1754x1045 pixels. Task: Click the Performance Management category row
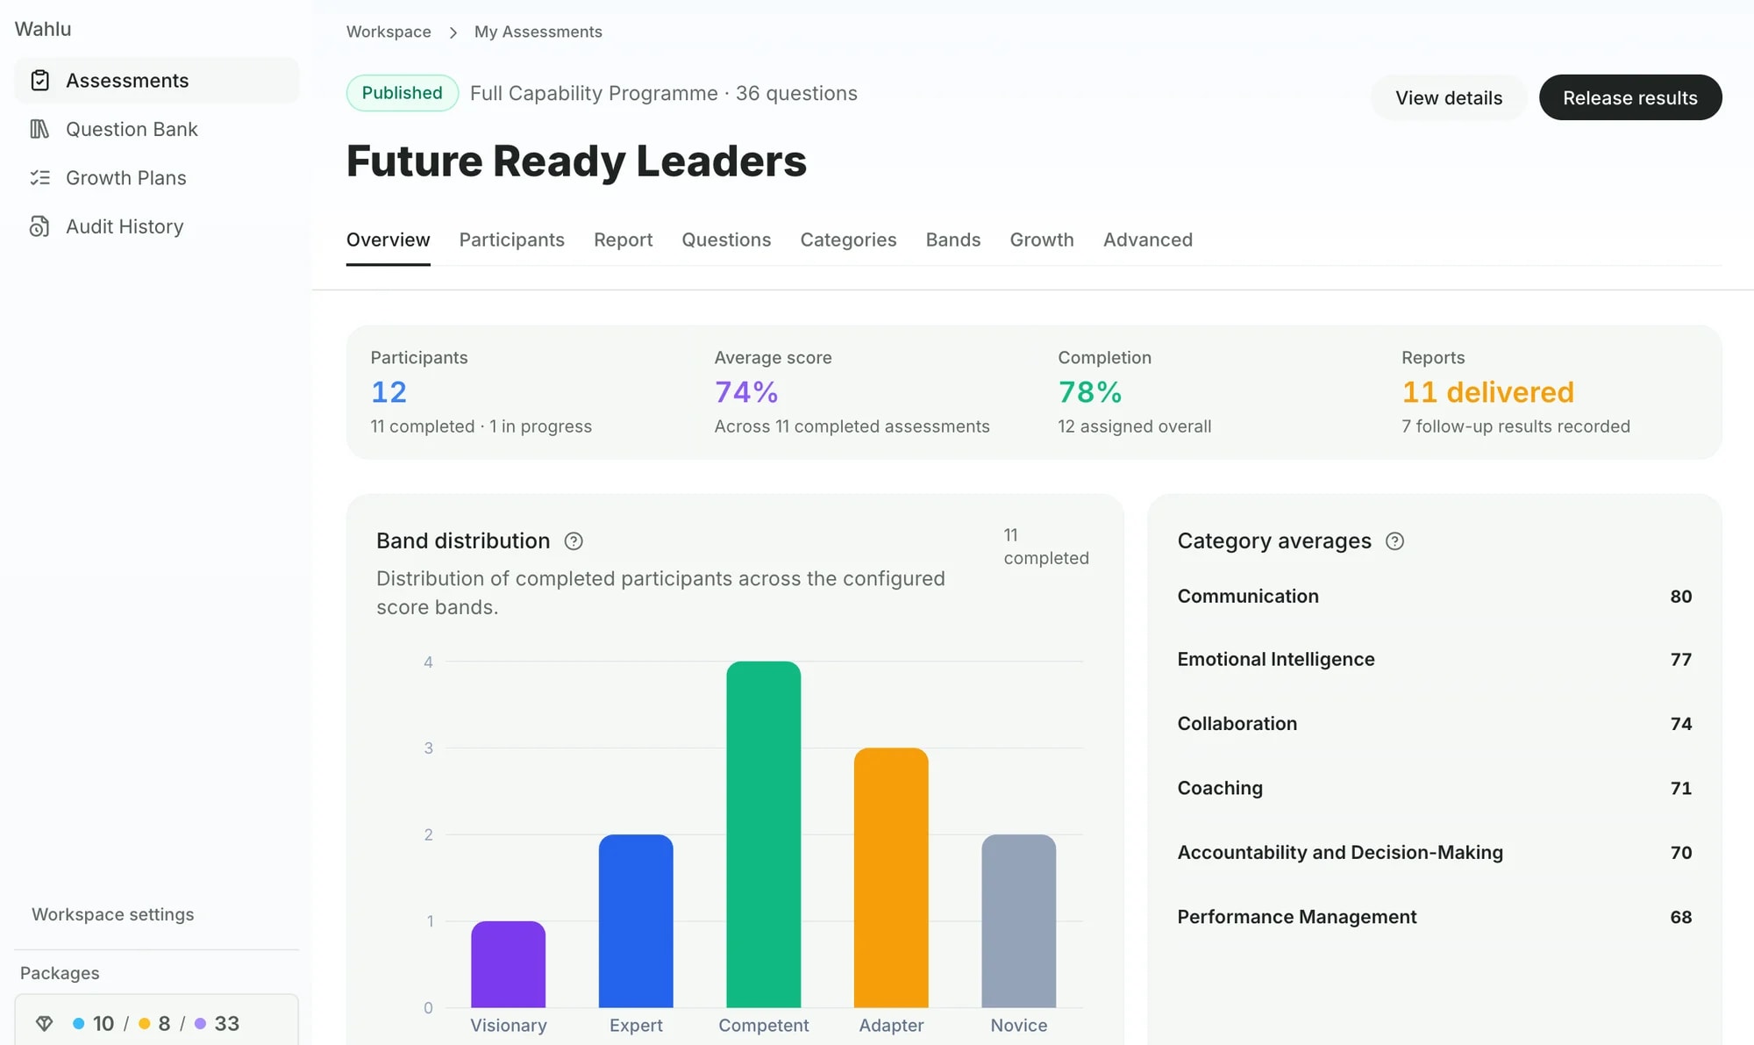coord(1435,917)
